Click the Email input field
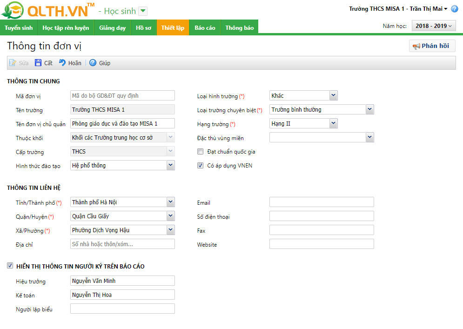Screen dimensions: 463x329 coord(322,202)
